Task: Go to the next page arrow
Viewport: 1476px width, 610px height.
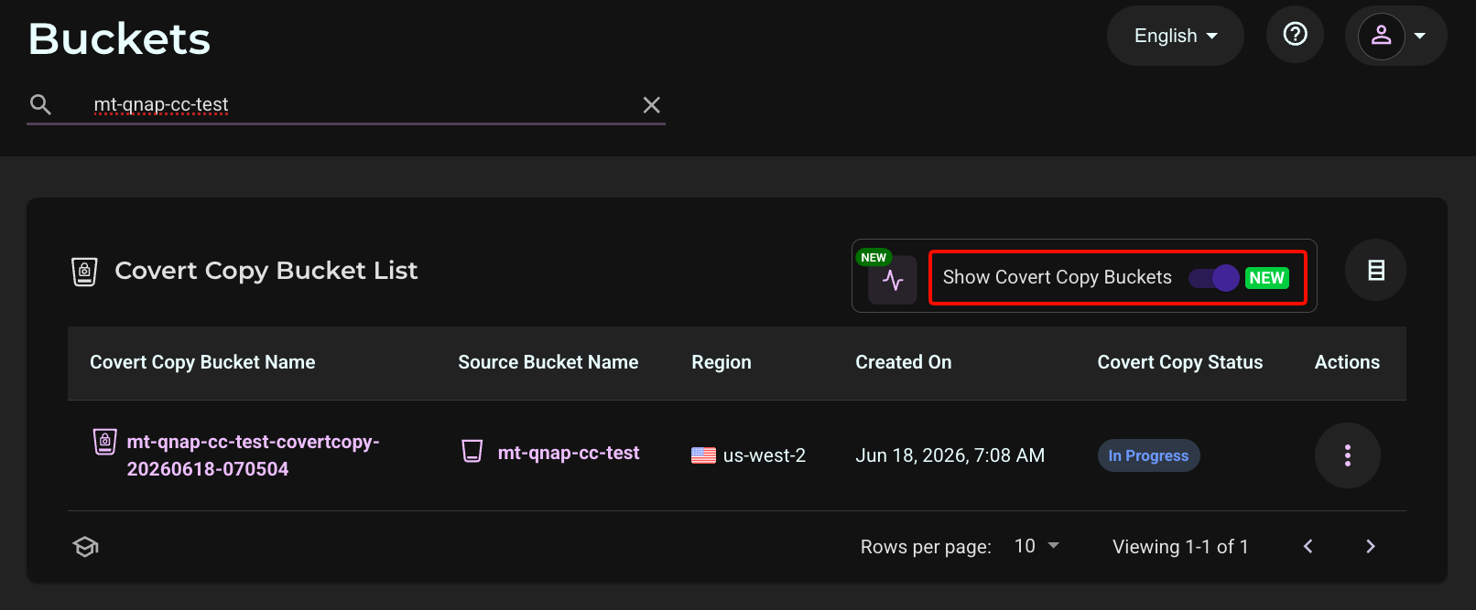Action: [1370, 546]
